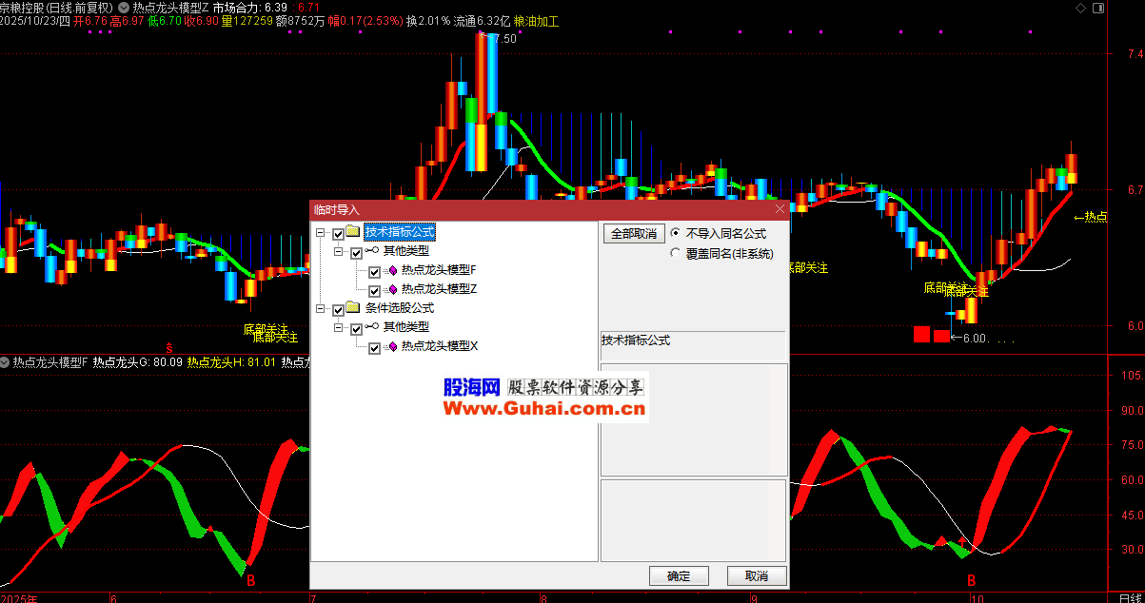This screenshot has width=1145, height=603.
Task: Uncheck the 条件选股公式 checkbox
Action: point(338,310)
